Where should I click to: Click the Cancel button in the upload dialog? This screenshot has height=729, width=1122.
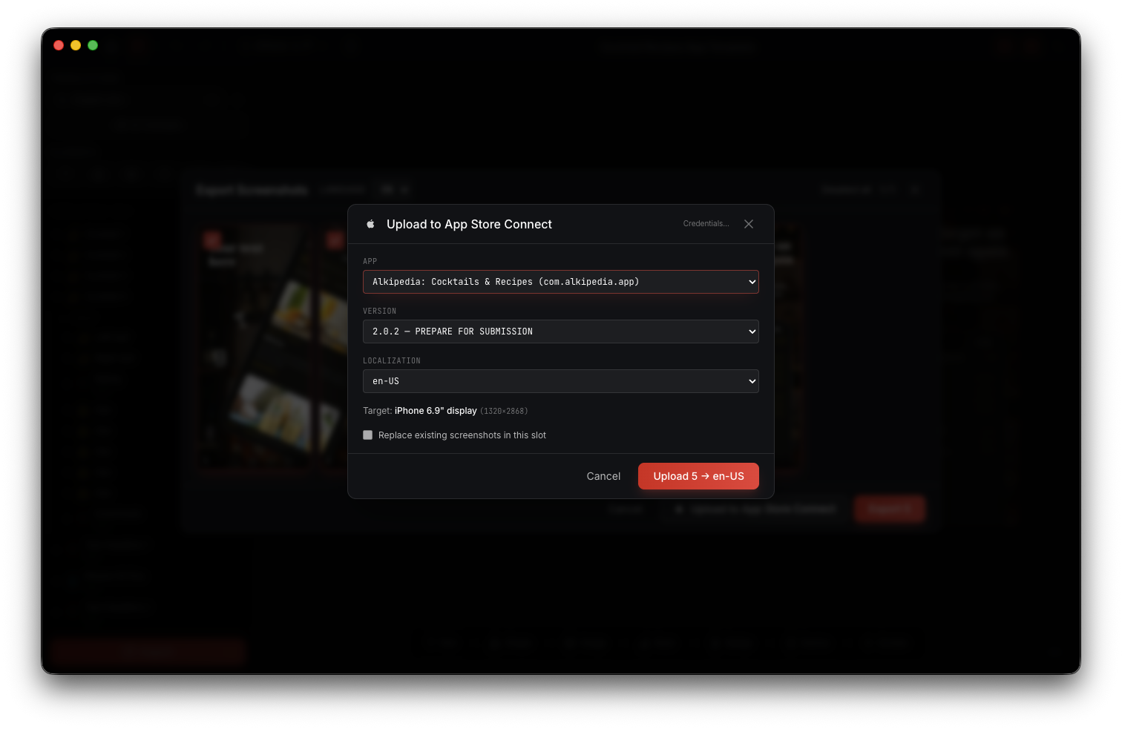[x=603, y=476]
